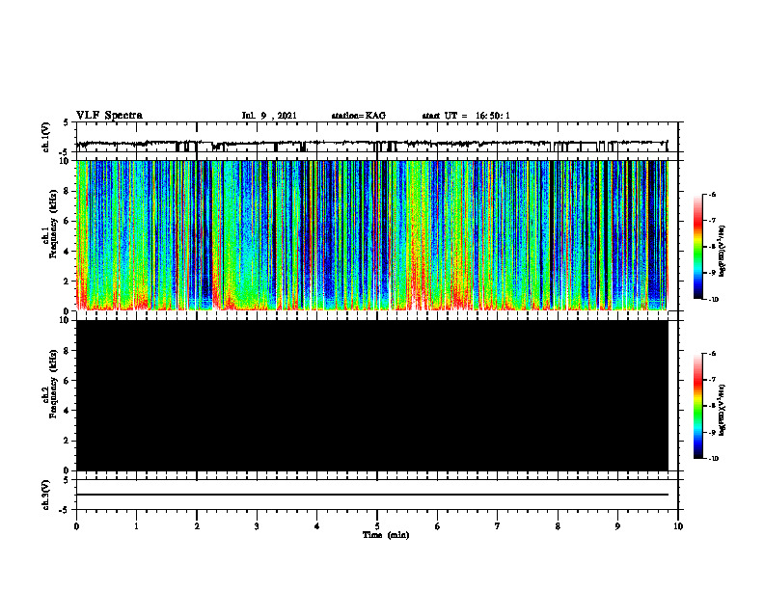This screenshot has height=590, width=764.
Task: Click the time axis tick label "7"
Action: (498, 526)
